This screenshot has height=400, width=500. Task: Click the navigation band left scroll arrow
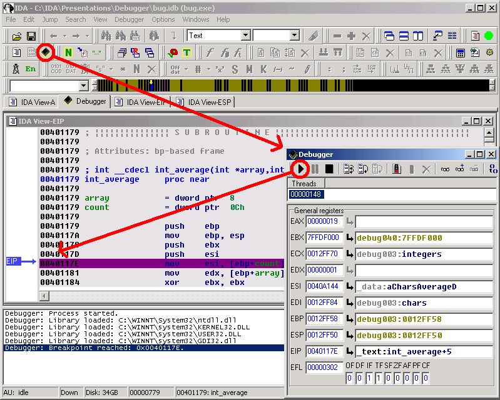click(x=94, y=82)
